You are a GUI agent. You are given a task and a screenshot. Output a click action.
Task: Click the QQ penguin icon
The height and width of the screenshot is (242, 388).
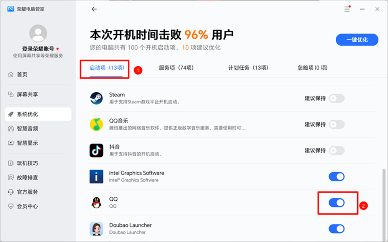pos(96,203)
